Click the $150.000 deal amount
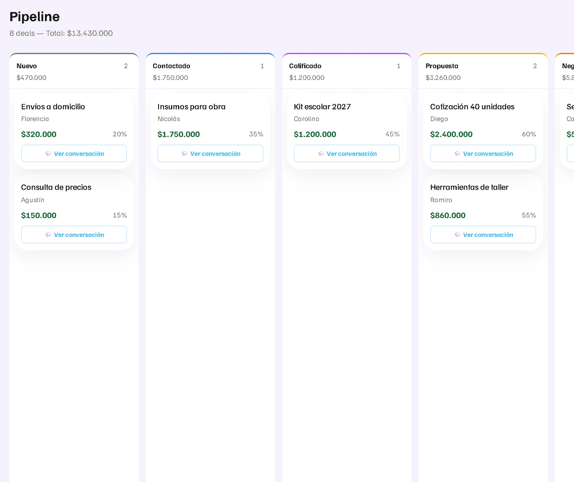The image size is (574, 482). [x=39, y=215]
